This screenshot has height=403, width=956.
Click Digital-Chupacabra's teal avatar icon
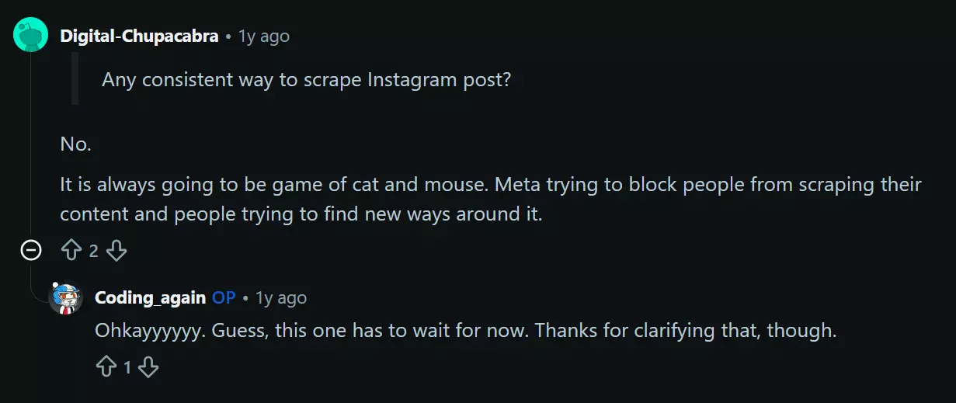31,35
